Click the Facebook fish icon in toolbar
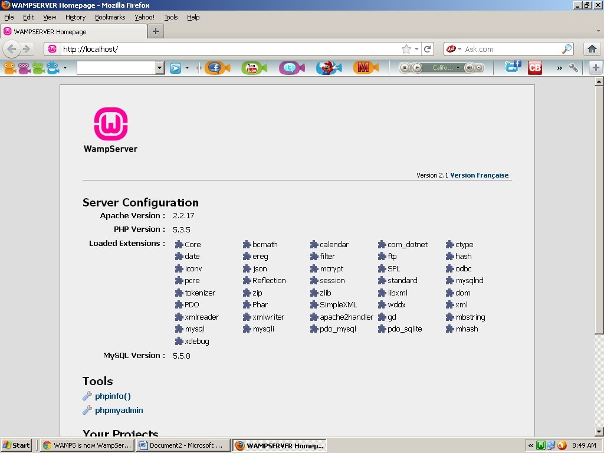604x453 pixels. coord(217,68)
